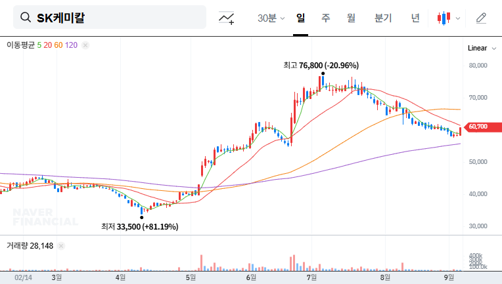
Task: Click the 120-day moving average label
Action: [x=71, y=45]
